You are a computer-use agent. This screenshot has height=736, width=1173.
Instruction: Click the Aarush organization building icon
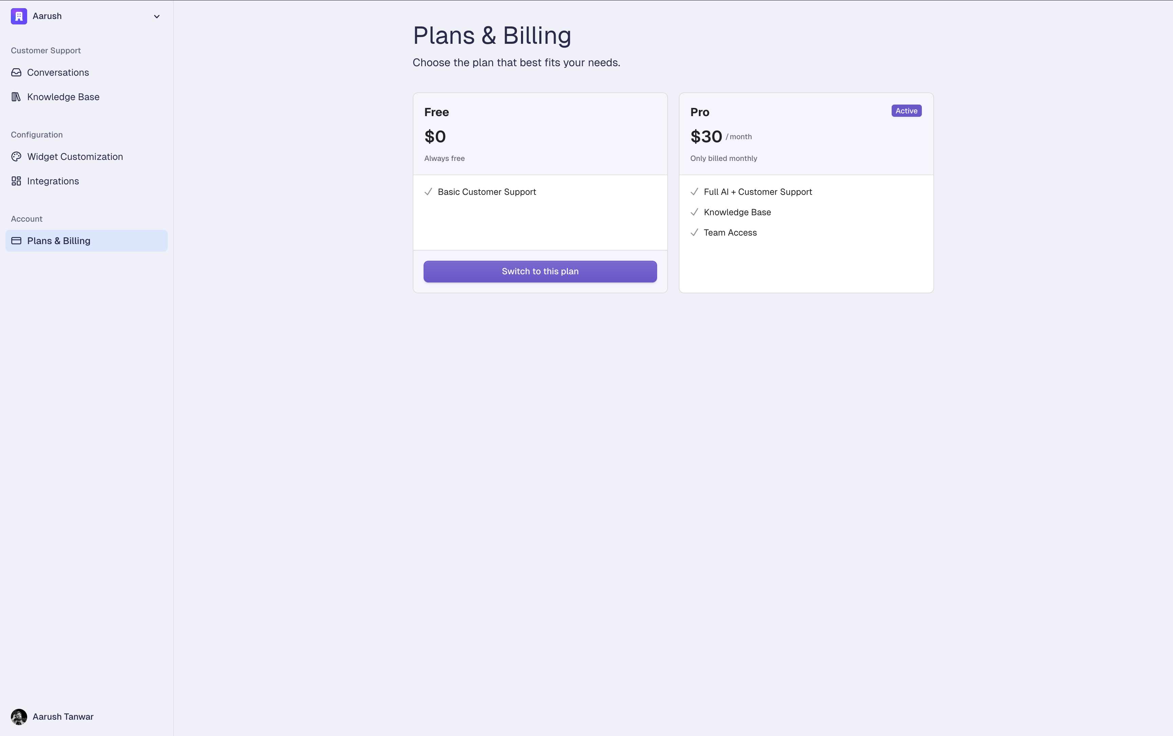pos(19,17)
